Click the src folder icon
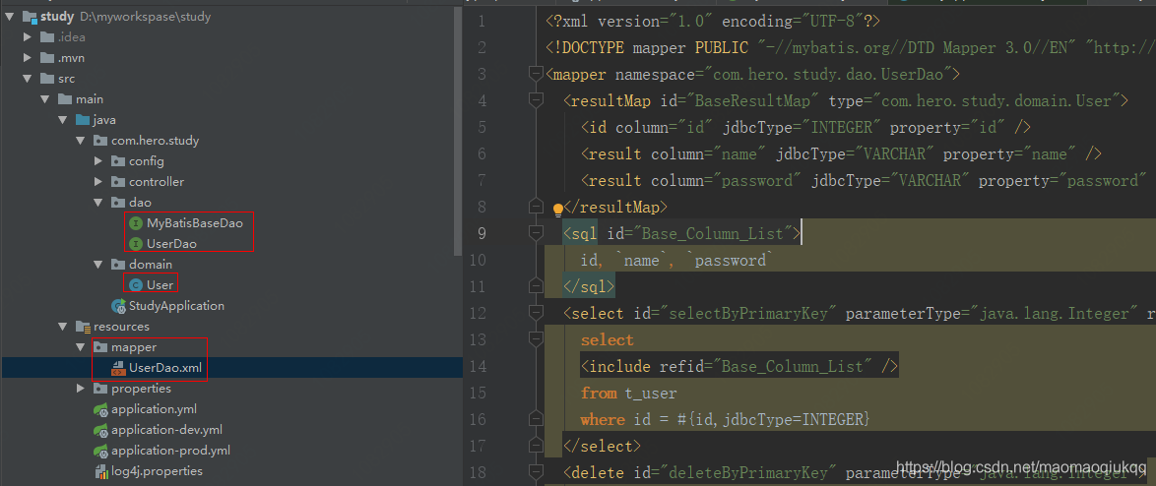The image size is (1156, 486). click(x=46, y=78)
